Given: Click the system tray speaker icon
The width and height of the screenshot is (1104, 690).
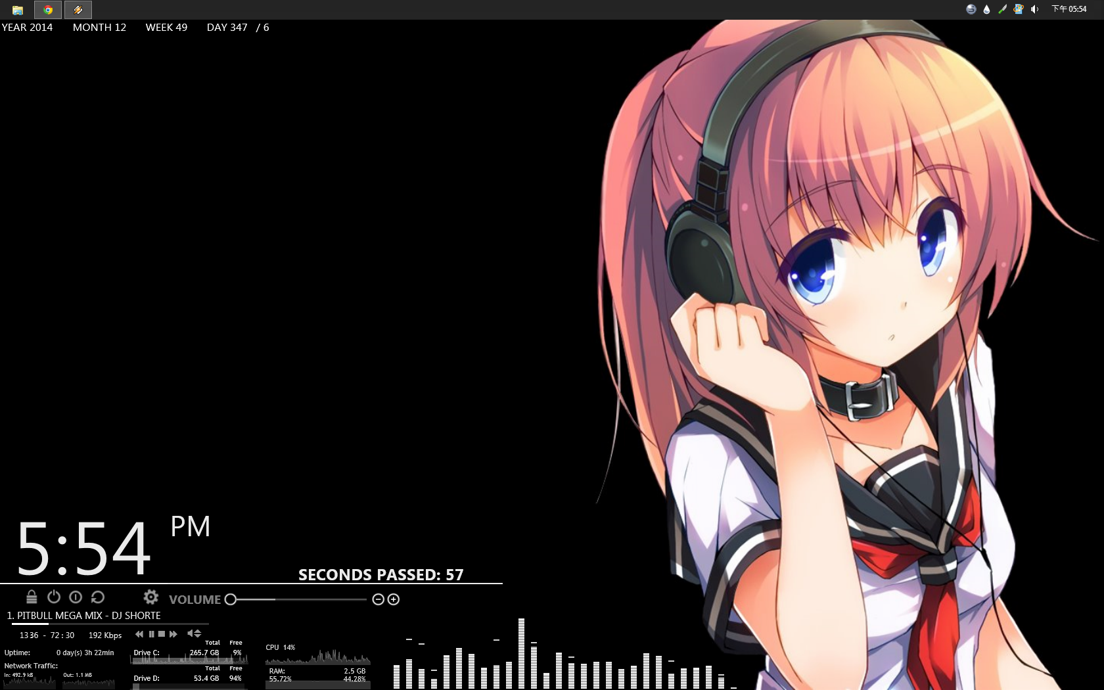Looking at the screenshot, I should 1034,9.
